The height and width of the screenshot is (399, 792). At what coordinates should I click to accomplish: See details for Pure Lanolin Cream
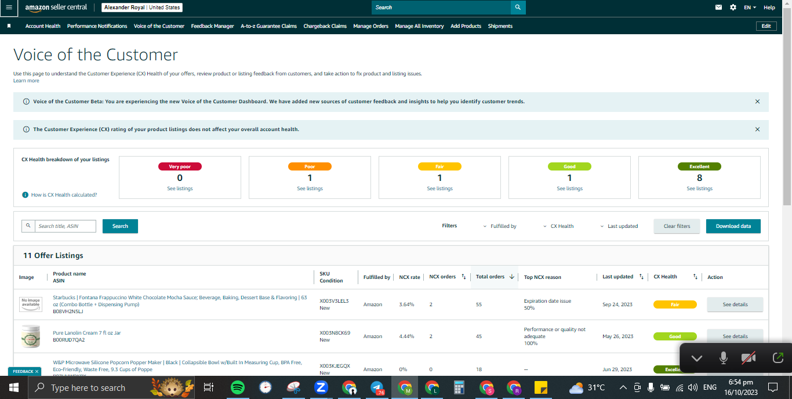click(x=735, y=336)
